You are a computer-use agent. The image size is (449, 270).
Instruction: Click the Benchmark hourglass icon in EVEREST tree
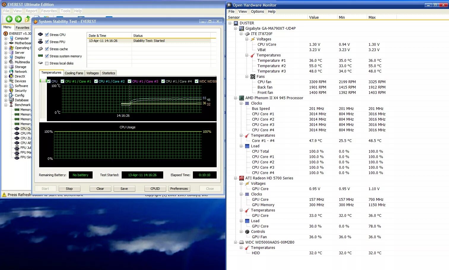point(11,105)
